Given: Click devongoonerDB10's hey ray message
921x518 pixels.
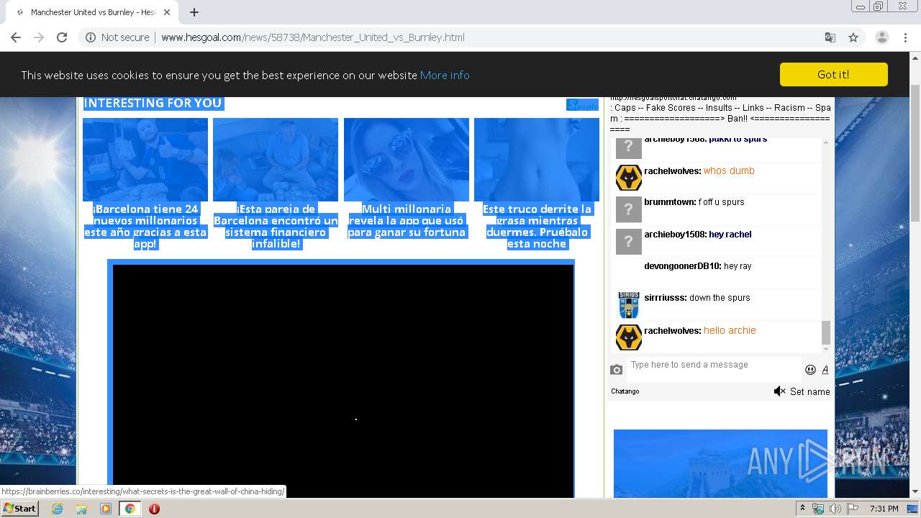Looking at the screenshot, I should 738,266.
